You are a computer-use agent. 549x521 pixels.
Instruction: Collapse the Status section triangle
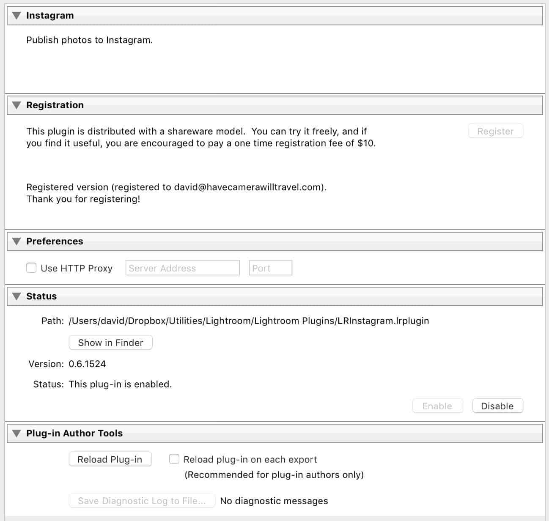click(x=16, y=296)
